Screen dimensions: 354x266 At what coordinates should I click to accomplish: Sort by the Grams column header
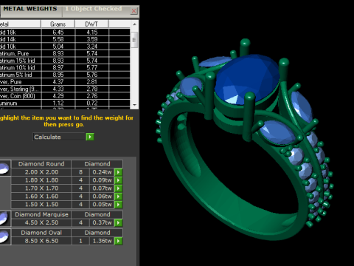[x=58, y=24]
